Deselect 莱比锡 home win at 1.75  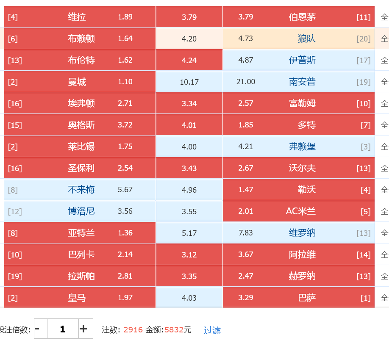tap(80, 146)
